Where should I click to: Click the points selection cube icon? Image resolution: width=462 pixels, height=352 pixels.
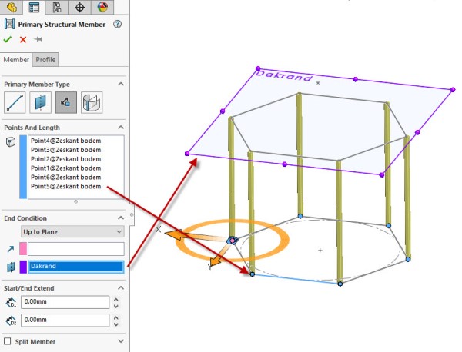coord(11,141)
